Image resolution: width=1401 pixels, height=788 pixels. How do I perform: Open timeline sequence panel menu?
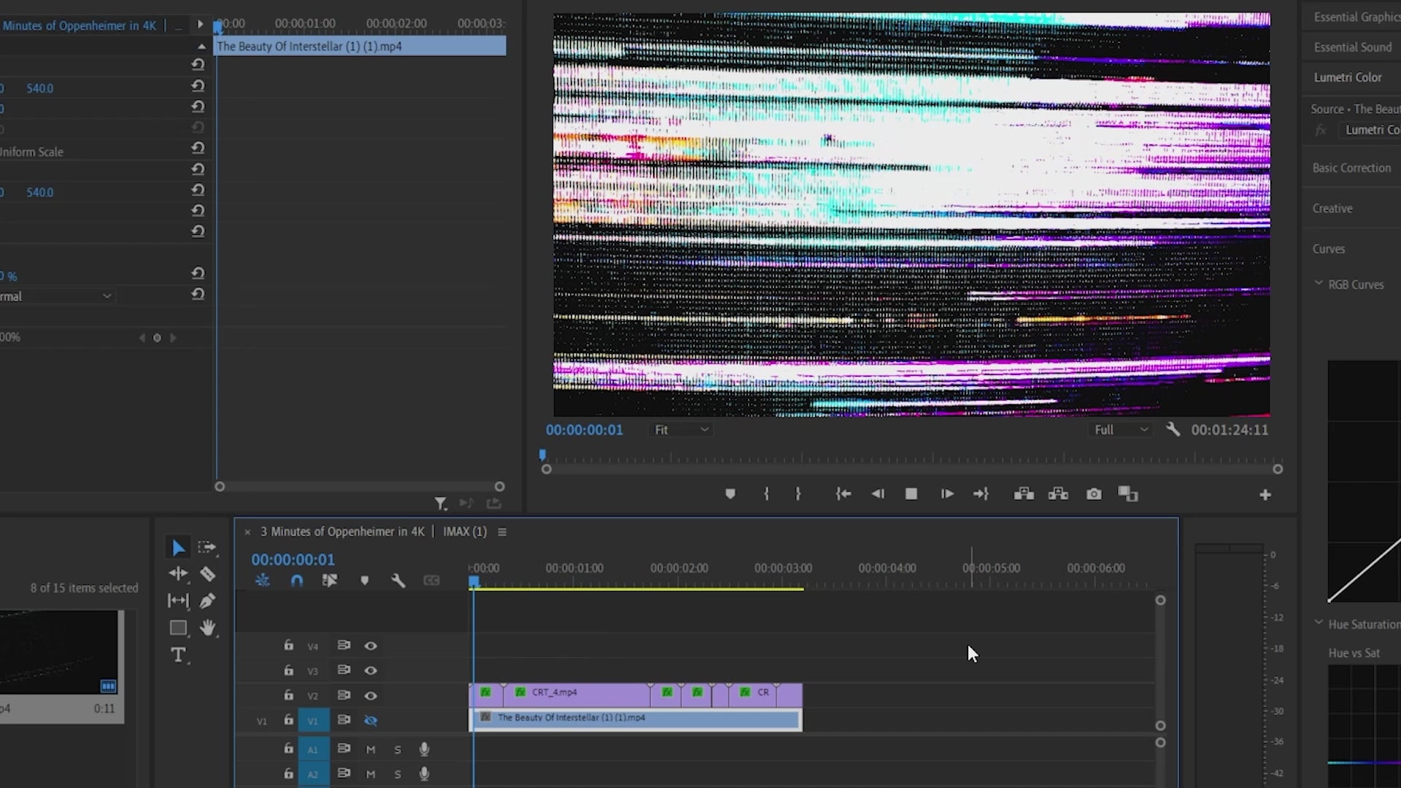click(502, 532)
